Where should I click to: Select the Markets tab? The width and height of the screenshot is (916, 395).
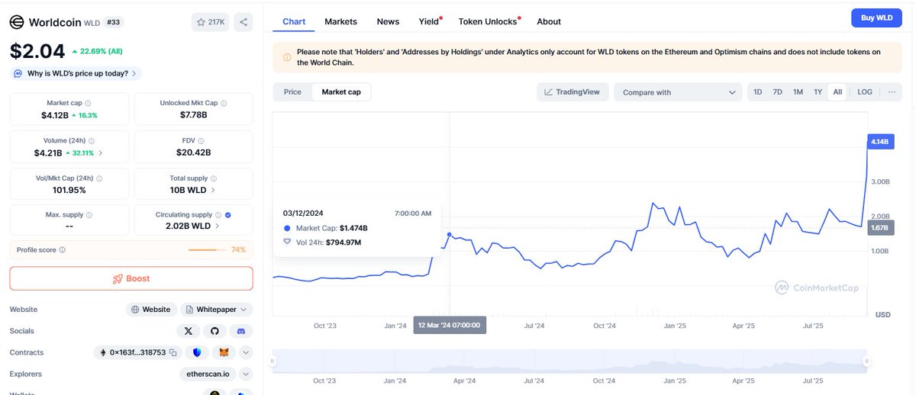pos(340,21)
